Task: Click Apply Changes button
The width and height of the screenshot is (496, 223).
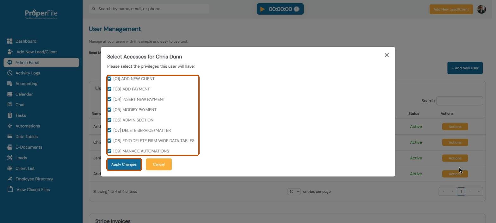Action: tap(124, 164)
